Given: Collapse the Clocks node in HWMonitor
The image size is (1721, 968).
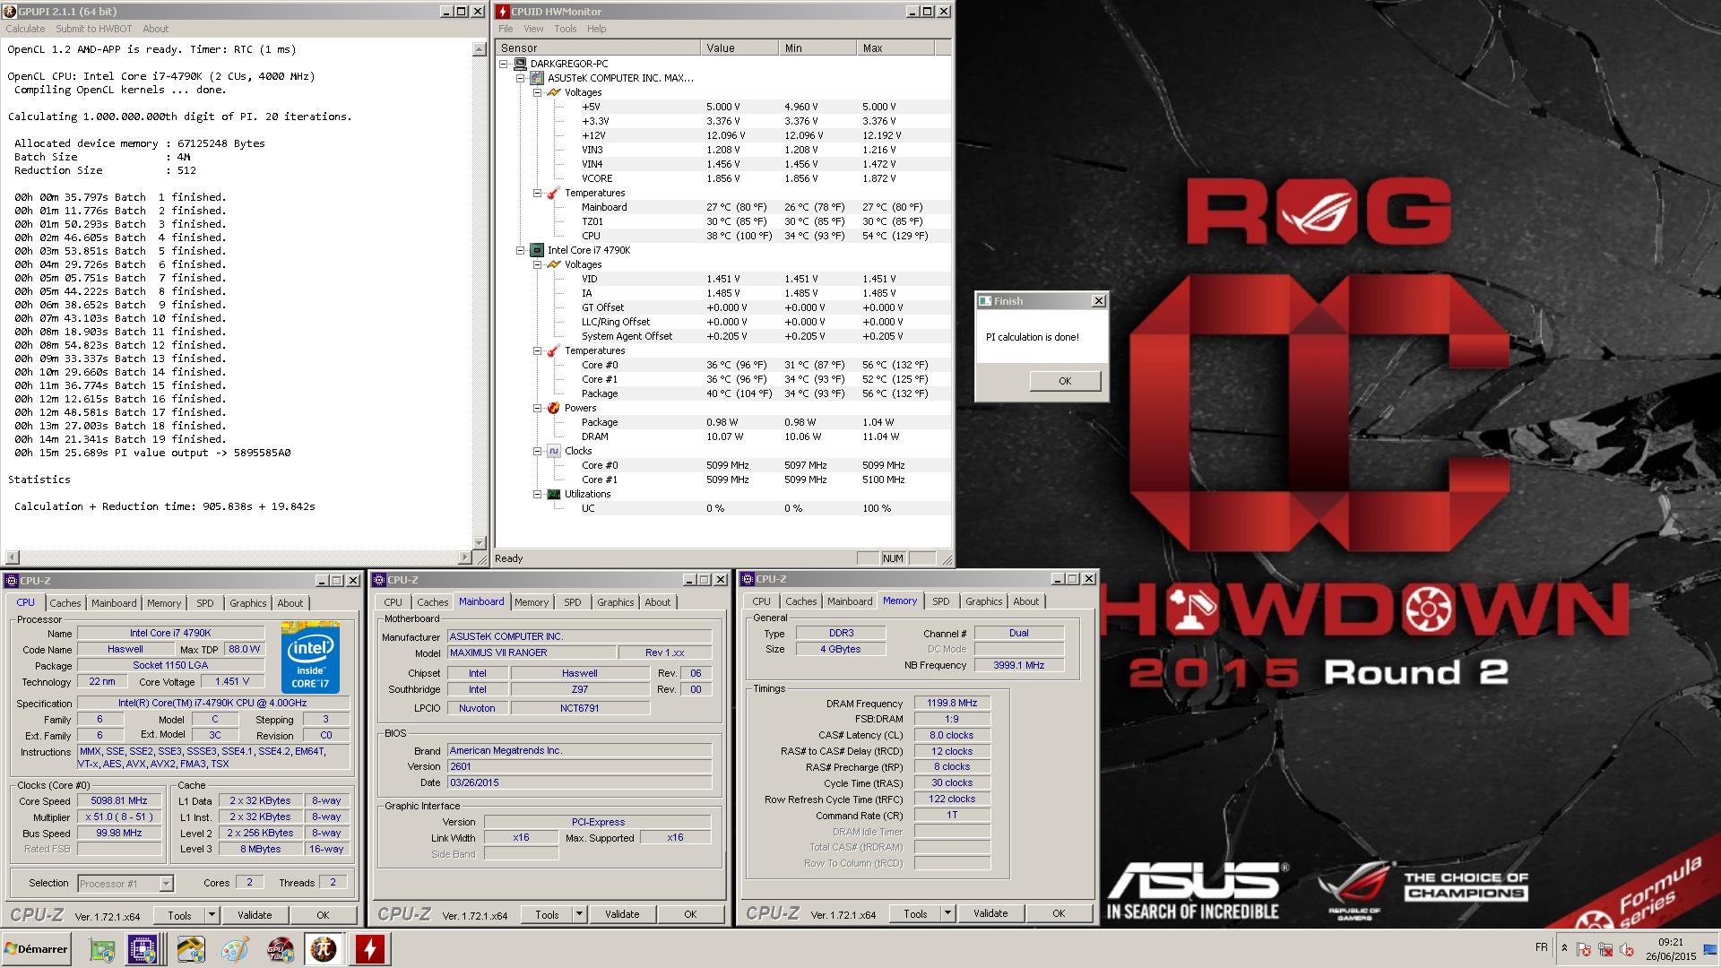Looking at the screenshot, I should [x=537, y=451].
